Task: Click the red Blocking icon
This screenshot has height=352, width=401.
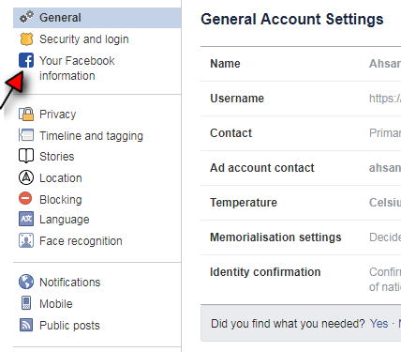Action: click(x=25, y=199)
